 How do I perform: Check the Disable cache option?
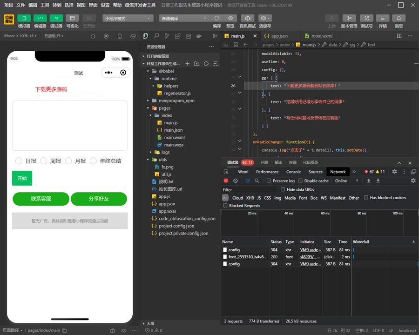coord(301,181)
